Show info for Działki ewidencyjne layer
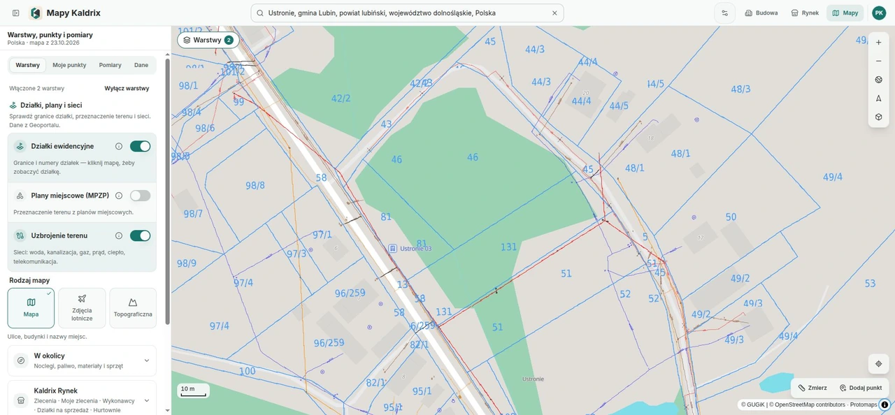895x415 pixels. click(x=119, y=146)
